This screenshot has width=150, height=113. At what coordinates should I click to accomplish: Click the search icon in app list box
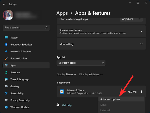[102, 63]
